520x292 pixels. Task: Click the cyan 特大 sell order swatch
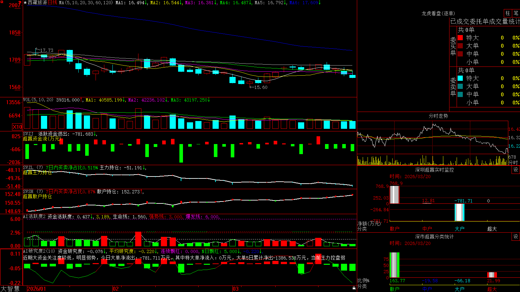tap(460, 78)
